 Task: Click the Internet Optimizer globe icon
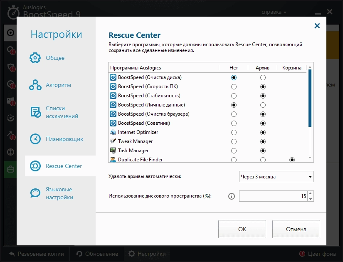point(113,132)
